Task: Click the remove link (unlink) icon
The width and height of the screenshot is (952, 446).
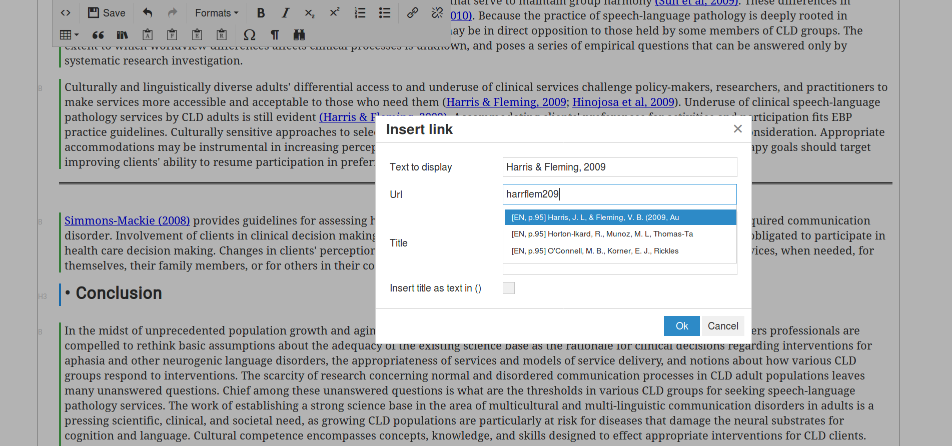Action: click(x=437, y=13)
